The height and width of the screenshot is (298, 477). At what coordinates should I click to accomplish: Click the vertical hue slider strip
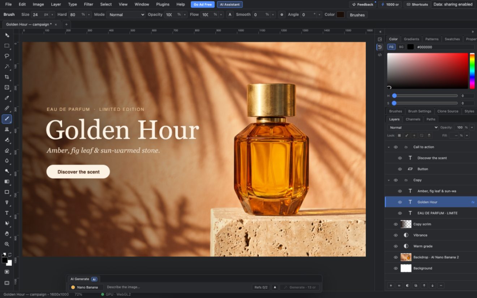(472, 71)
